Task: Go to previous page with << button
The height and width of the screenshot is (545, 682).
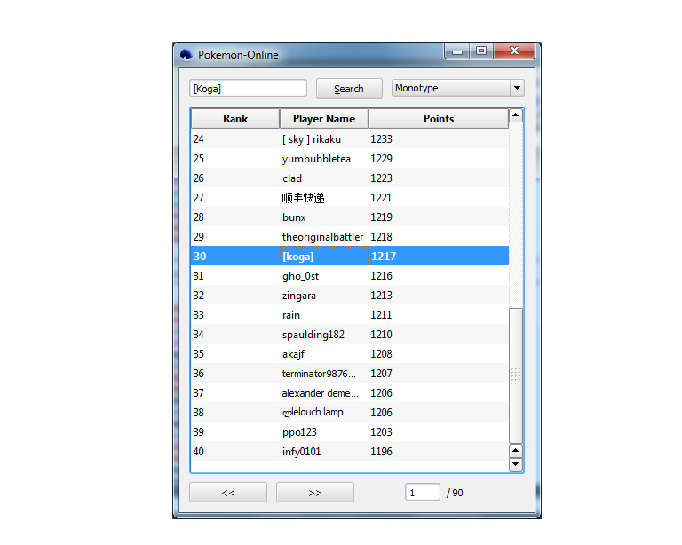Action: [x=228, y=493]
